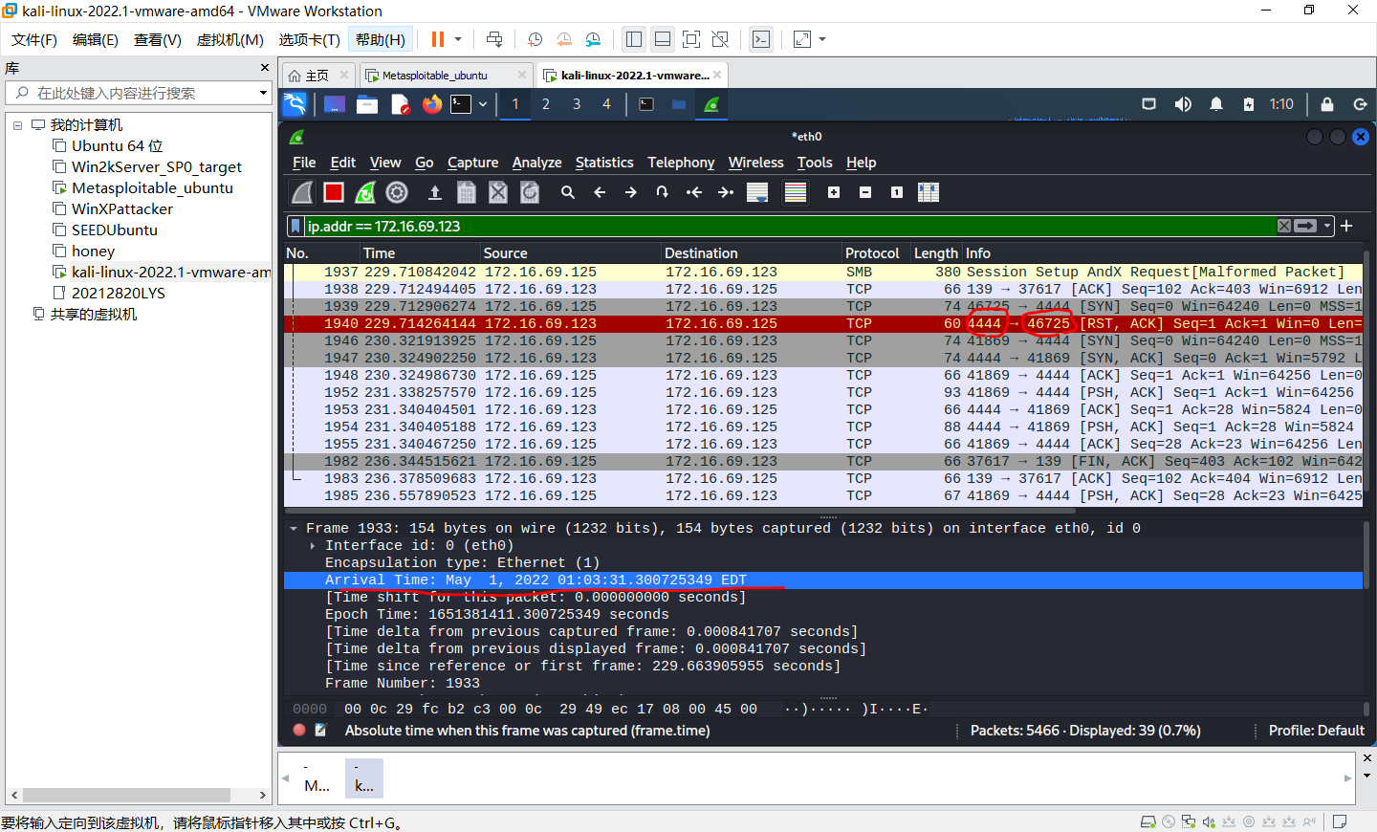This screenshot has width=1377, height=832.
Task: Open Wireshark capture options gear icon
Action: 397,192
